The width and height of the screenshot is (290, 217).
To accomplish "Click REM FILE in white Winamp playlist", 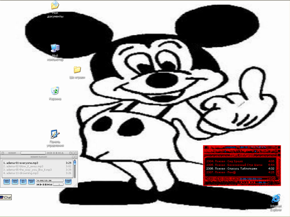I will [15, 182].
